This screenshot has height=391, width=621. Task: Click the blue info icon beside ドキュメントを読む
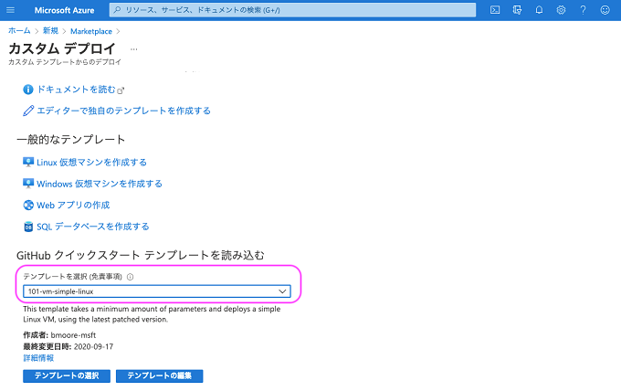click(28, 90)
